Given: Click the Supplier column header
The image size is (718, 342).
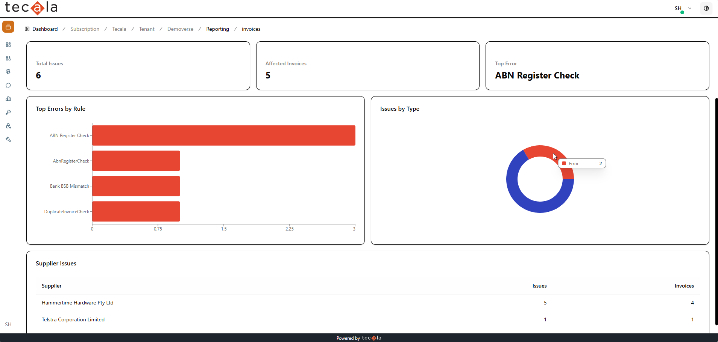Looking at the screenshot, I should coord(52,286).
